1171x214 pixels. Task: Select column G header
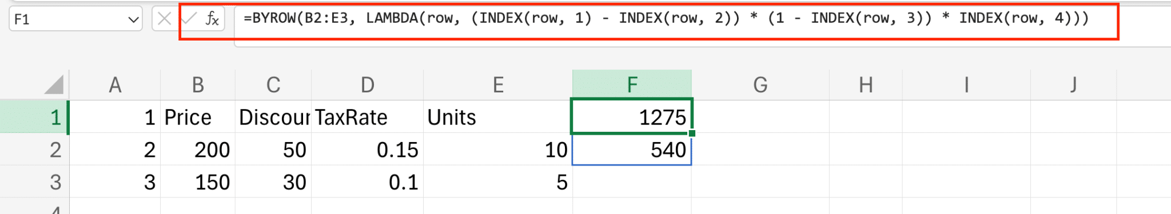[x=760, y=85]
